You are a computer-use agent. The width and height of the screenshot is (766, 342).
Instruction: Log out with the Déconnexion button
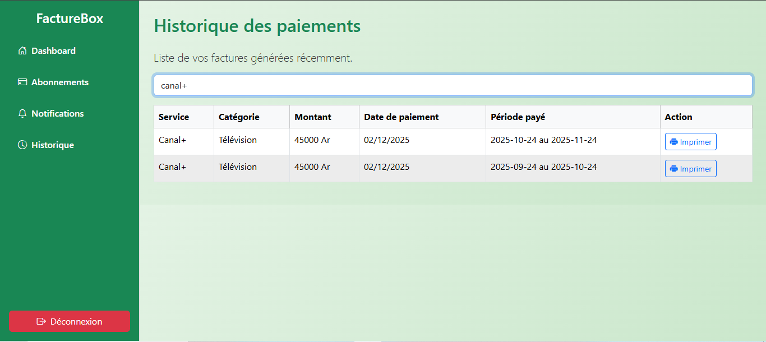click(70, 321)
